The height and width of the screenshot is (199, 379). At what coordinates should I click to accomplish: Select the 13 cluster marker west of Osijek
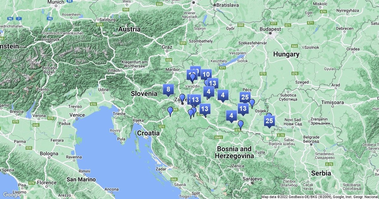click(x=243, y=109)
